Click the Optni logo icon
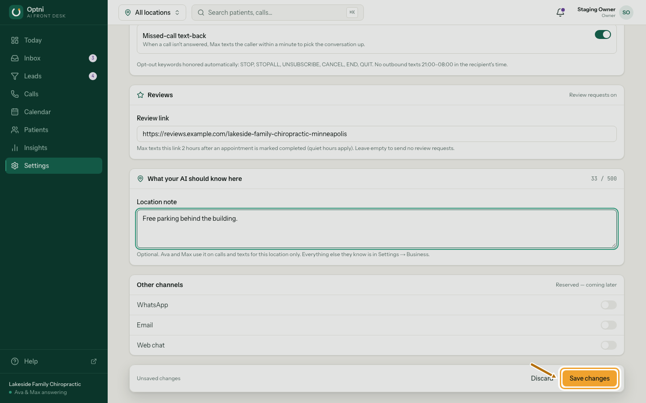The image size is (646, 403). point(16,12)
